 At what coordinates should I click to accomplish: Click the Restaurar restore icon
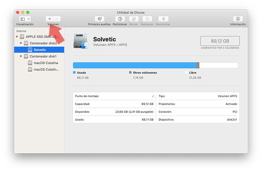[x=147, y=19]
